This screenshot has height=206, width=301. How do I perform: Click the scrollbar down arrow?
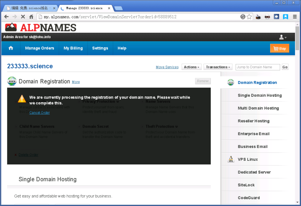(x=297, y=202)
